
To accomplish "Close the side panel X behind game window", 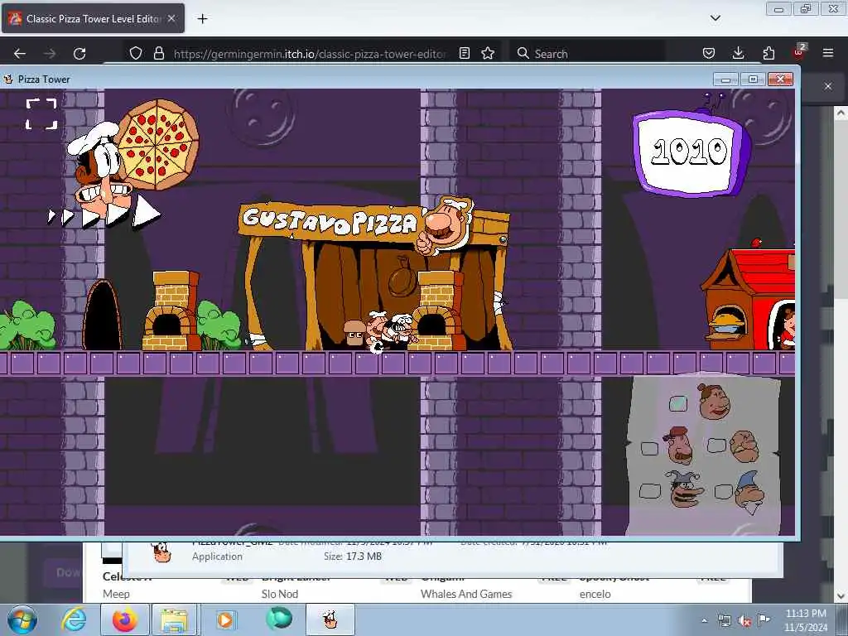I will pos(828,86).
